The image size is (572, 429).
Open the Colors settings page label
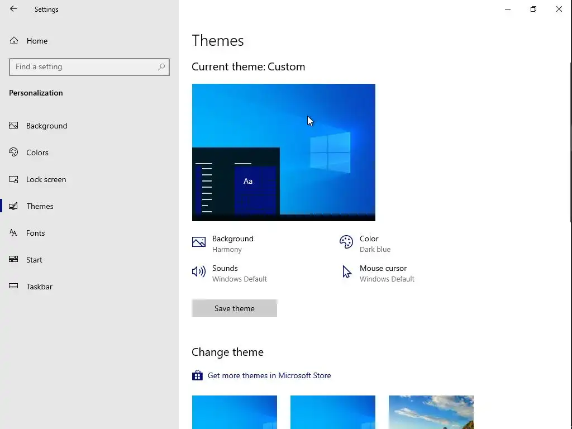37,152
